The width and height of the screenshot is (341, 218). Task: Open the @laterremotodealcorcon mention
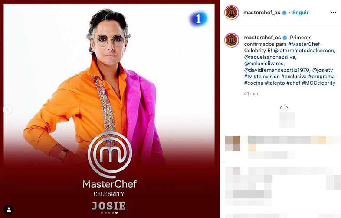point(304,51)
